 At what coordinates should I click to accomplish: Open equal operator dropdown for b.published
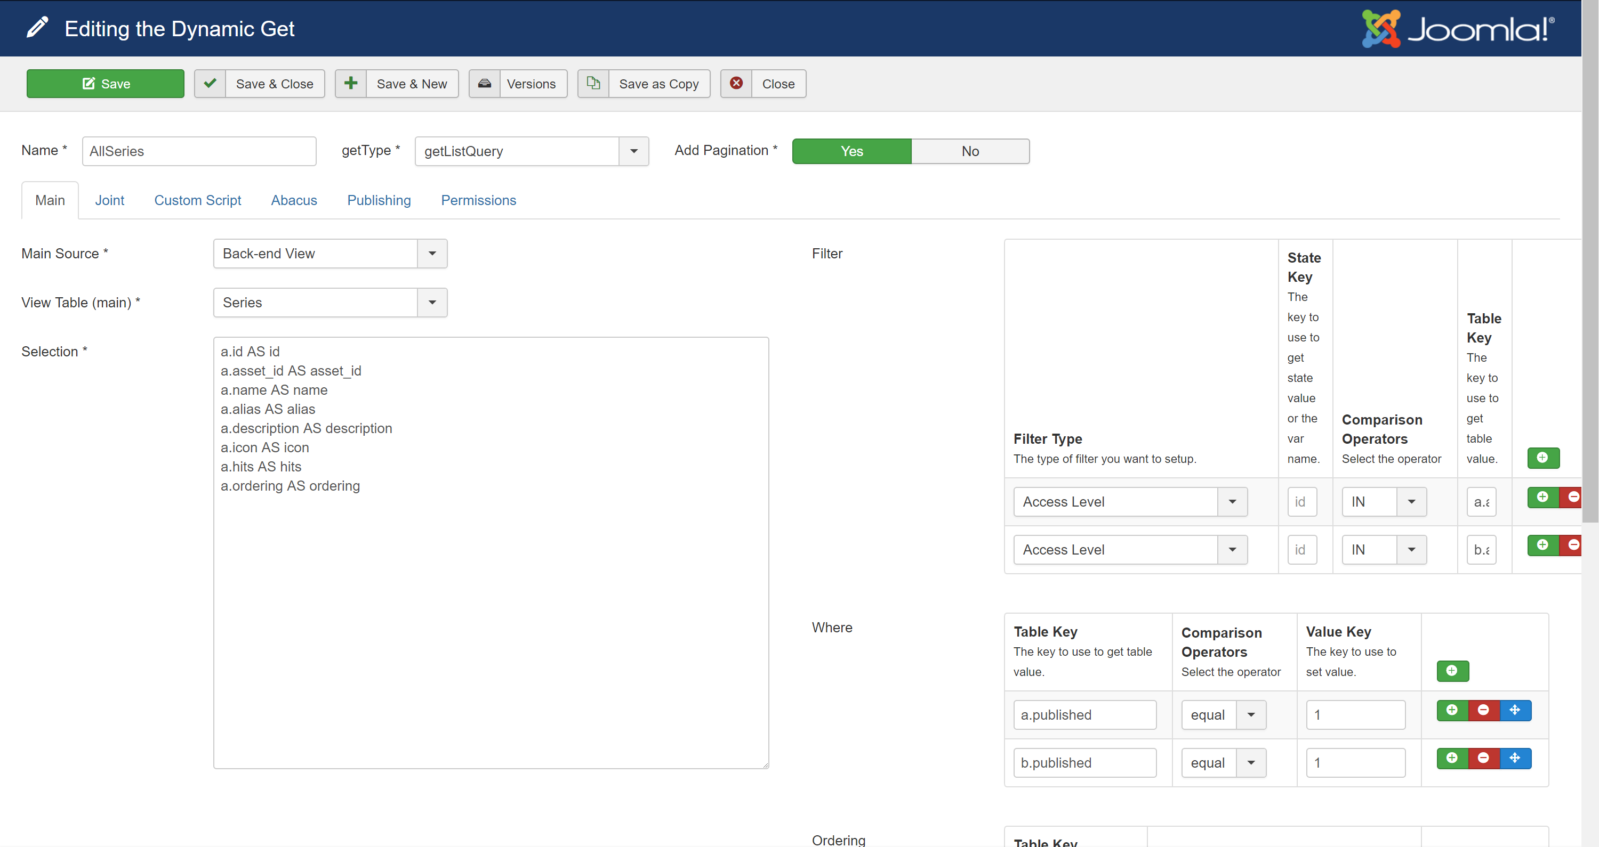[x=1224, y=763]
